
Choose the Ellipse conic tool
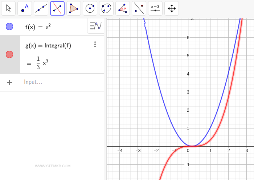106,8
